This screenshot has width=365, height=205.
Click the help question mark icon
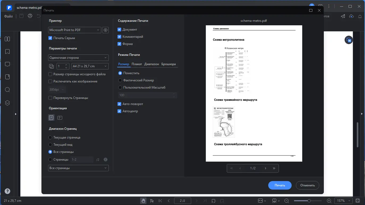pos(7,191)
